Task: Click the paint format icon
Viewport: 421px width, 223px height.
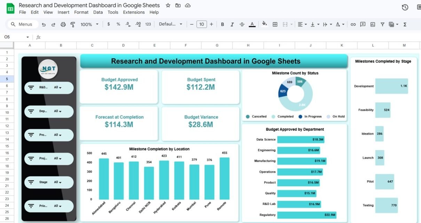Action: [73, 24]
